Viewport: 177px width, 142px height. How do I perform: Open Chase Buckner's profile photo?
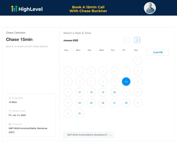[x=150, y=8]
